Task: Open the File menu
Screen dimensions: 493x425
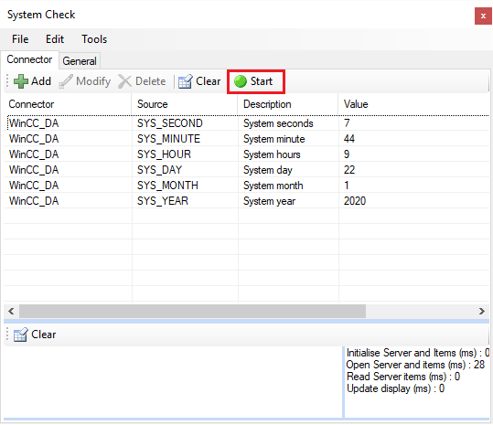Action: point(20,39)
